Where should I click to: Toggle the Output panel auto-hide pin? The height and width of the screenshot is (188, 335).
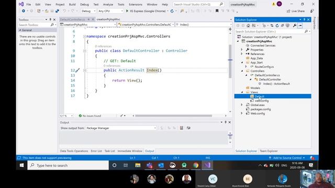(226, 122)
